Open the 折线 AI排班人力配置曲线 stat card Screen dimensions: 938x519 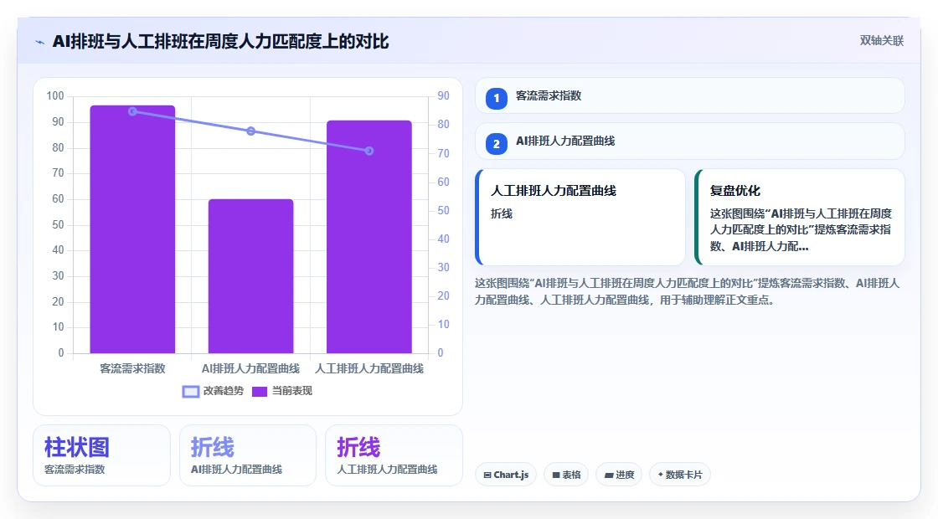[x=248, y=455]
